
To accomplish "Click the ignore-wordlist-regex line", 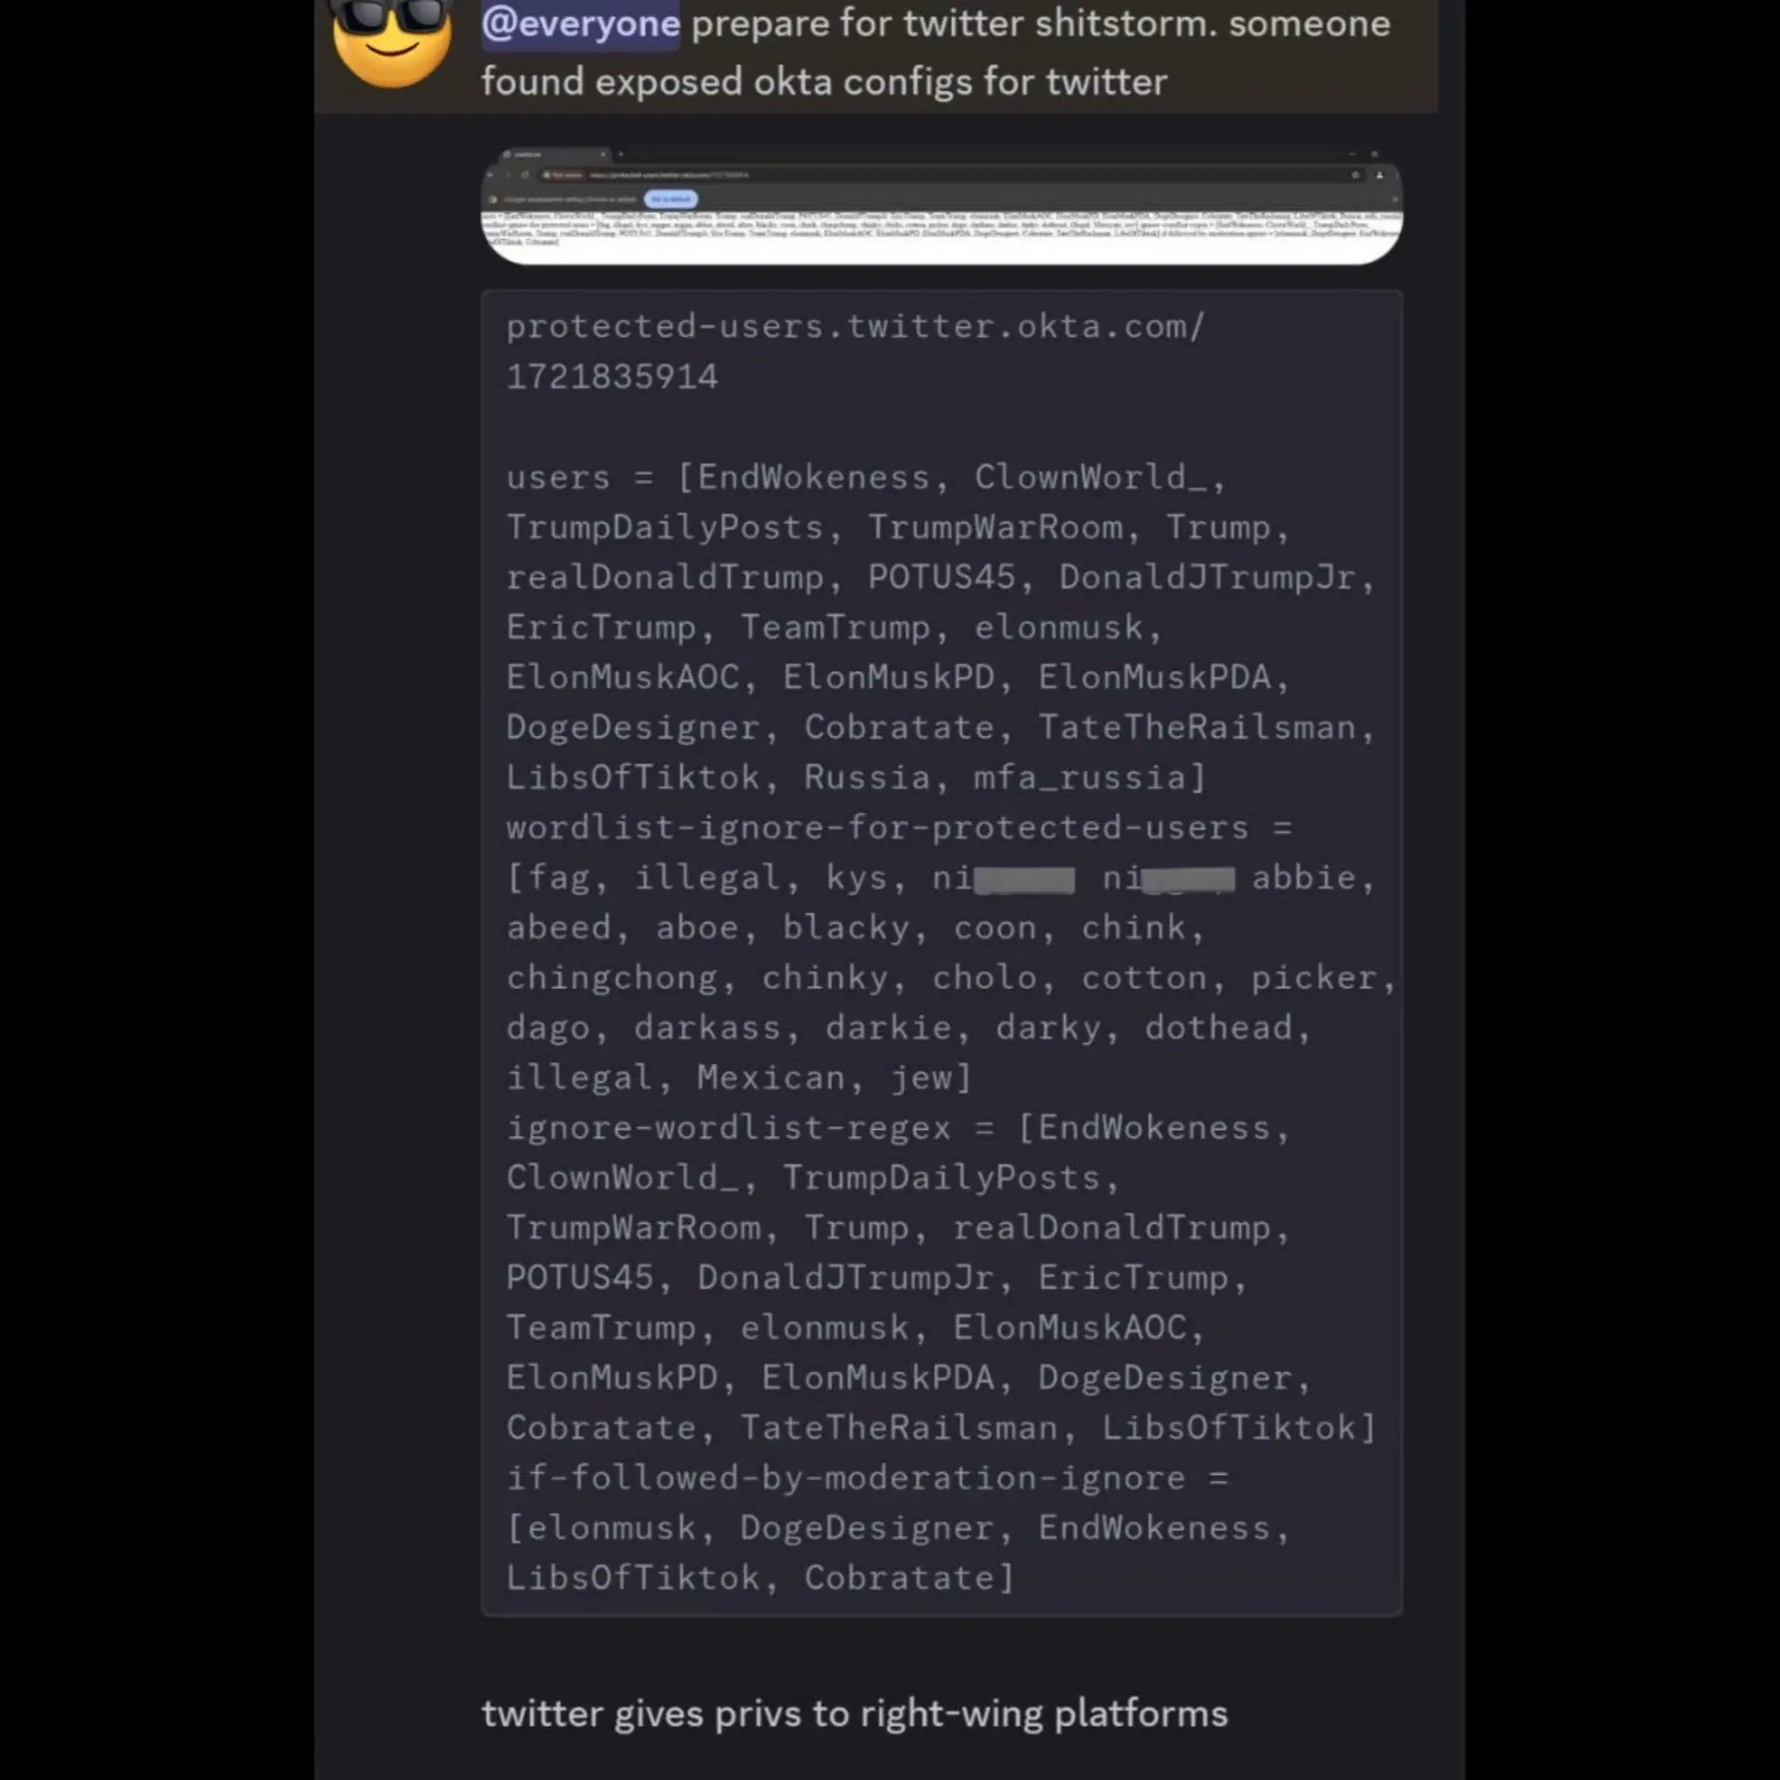I will 940,1278.
